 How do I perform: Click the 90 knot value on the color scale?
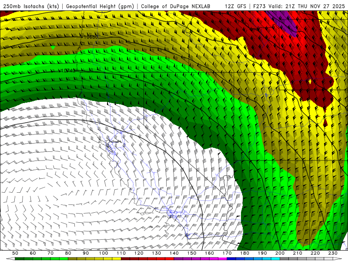86,253
